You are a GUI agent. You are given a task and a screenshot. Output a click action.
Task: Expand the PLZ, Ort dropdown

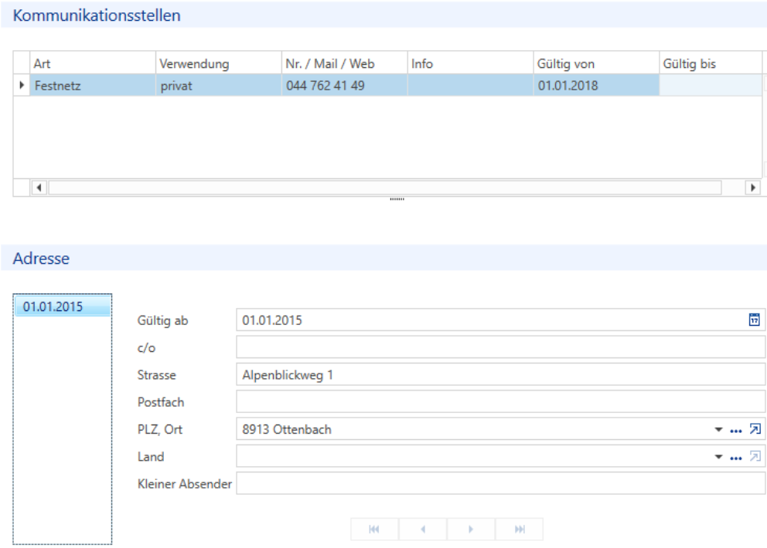[718, 430]
